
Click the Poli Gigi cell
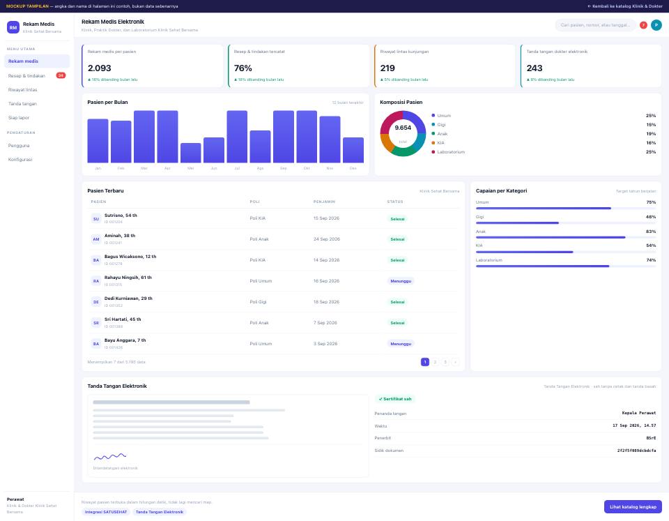(258, 302)
